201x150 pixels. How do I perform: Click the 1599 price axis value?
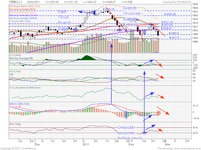click(195, 4)
